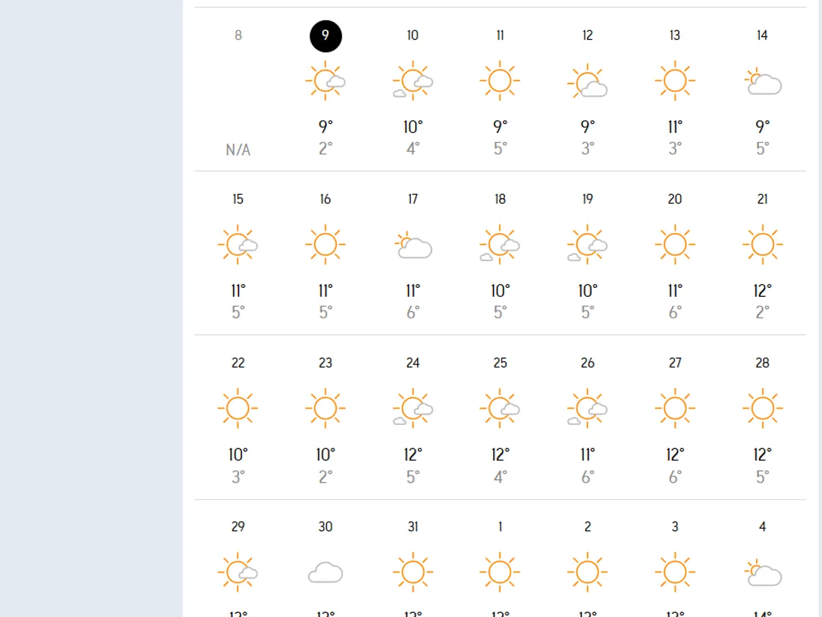Select day 4 date number
This screenshot has width=822, height=617.
pyautogui.click(x=762, y=527)
